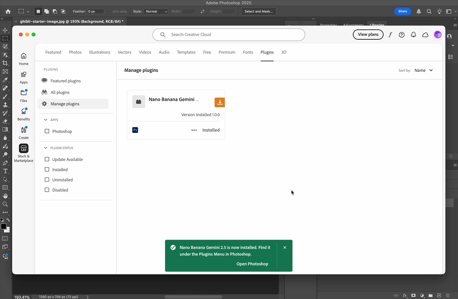Open the account profile avatar
The height and width of the screenshot is (299, 458).
(437, 35)
